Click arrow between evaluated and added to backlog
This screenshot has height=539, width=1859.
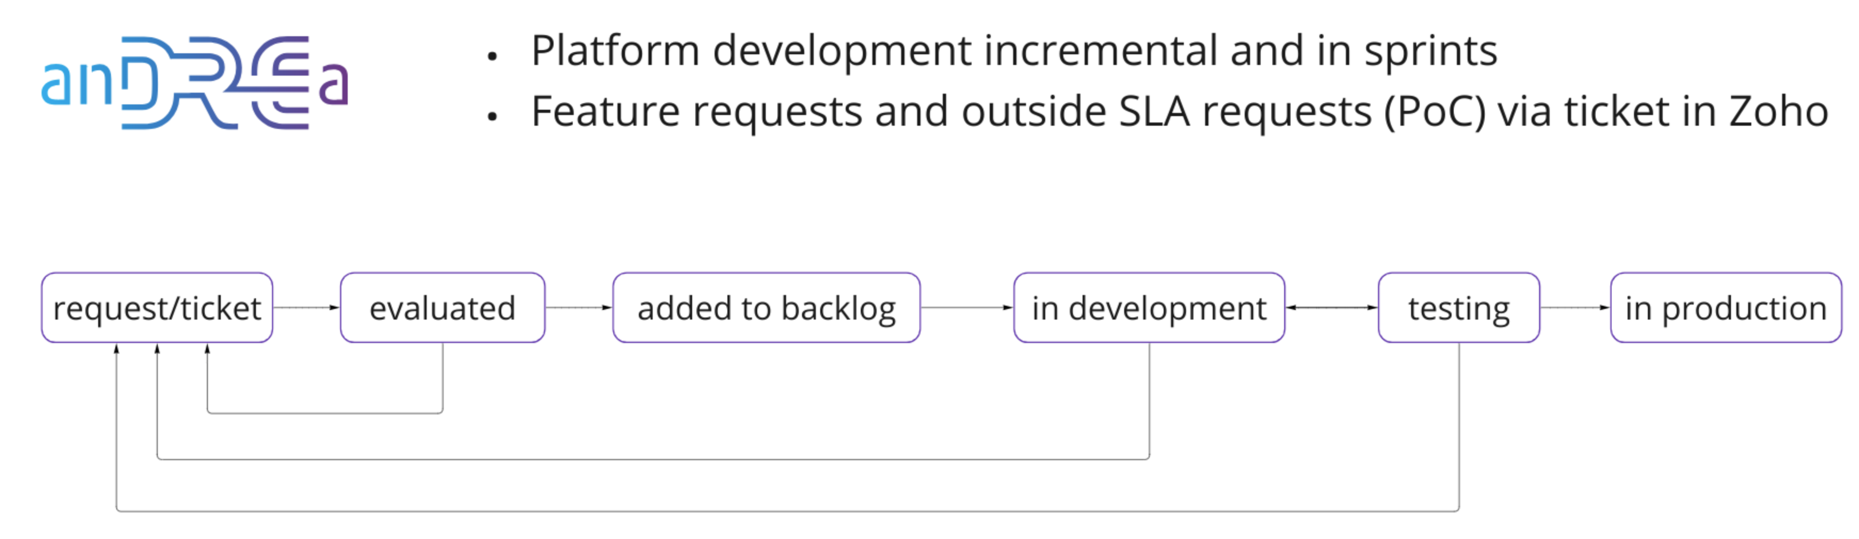[x=579, y=308]
